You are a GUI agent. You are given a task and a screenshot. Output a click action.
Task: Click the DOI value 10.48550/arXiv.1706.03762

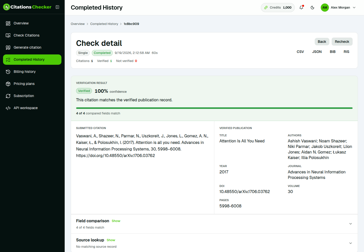(x=245, y=192)
